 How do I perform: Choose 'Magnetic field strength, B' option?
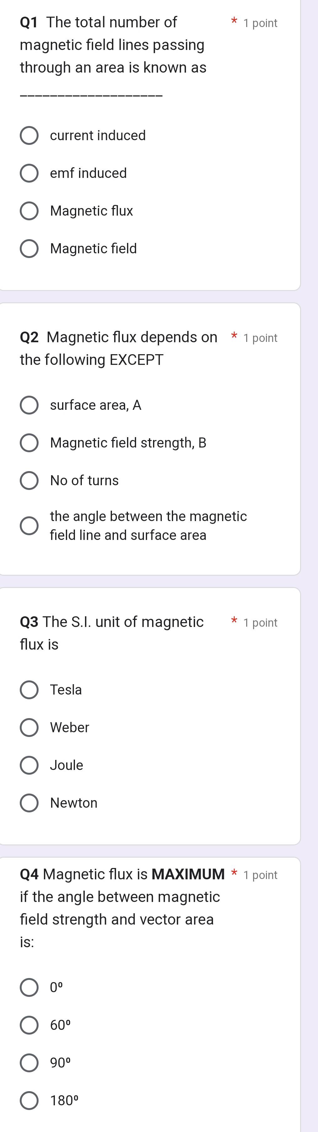29,443
